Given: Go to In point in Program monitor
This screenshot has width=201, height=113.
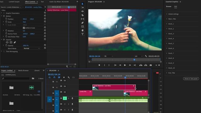Looking at the screenshot, I should click(x=115, y=65).
